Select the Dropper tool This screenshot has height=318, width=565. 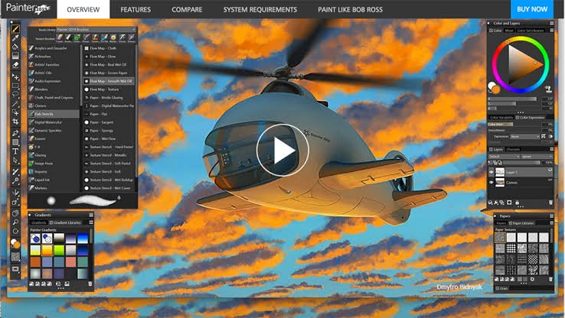15,37
